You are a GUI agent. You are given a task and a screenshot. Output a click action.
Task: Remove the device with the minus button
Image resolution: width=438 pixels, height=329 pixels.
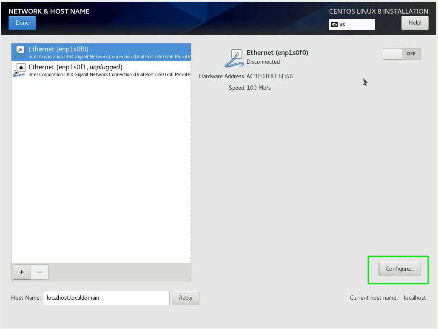40,272
